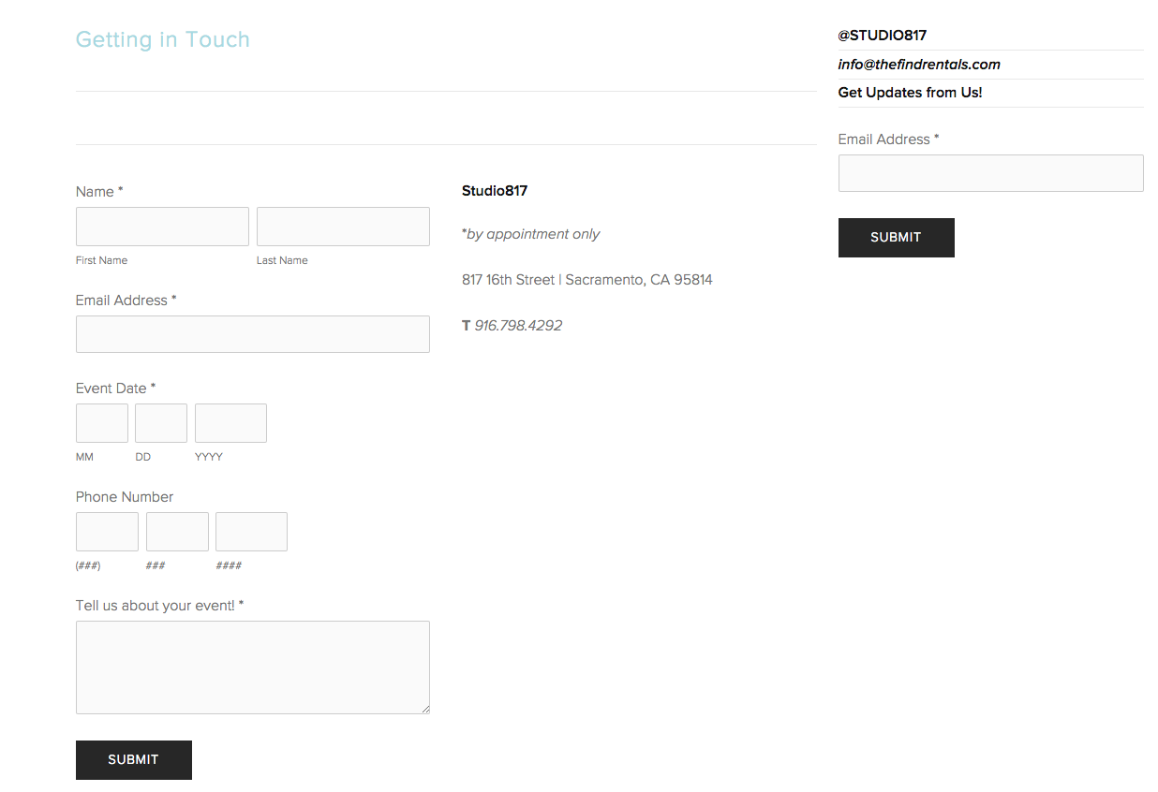Image resolution: width=1158 pixels, height=792 pixels.
Task: Click the DD caption under date field
Action: (x=142, y=457)
